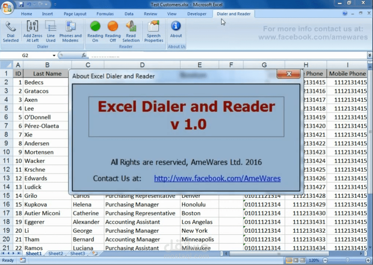
Task: Switch to Page Layout view
Action: click(296, 260)
